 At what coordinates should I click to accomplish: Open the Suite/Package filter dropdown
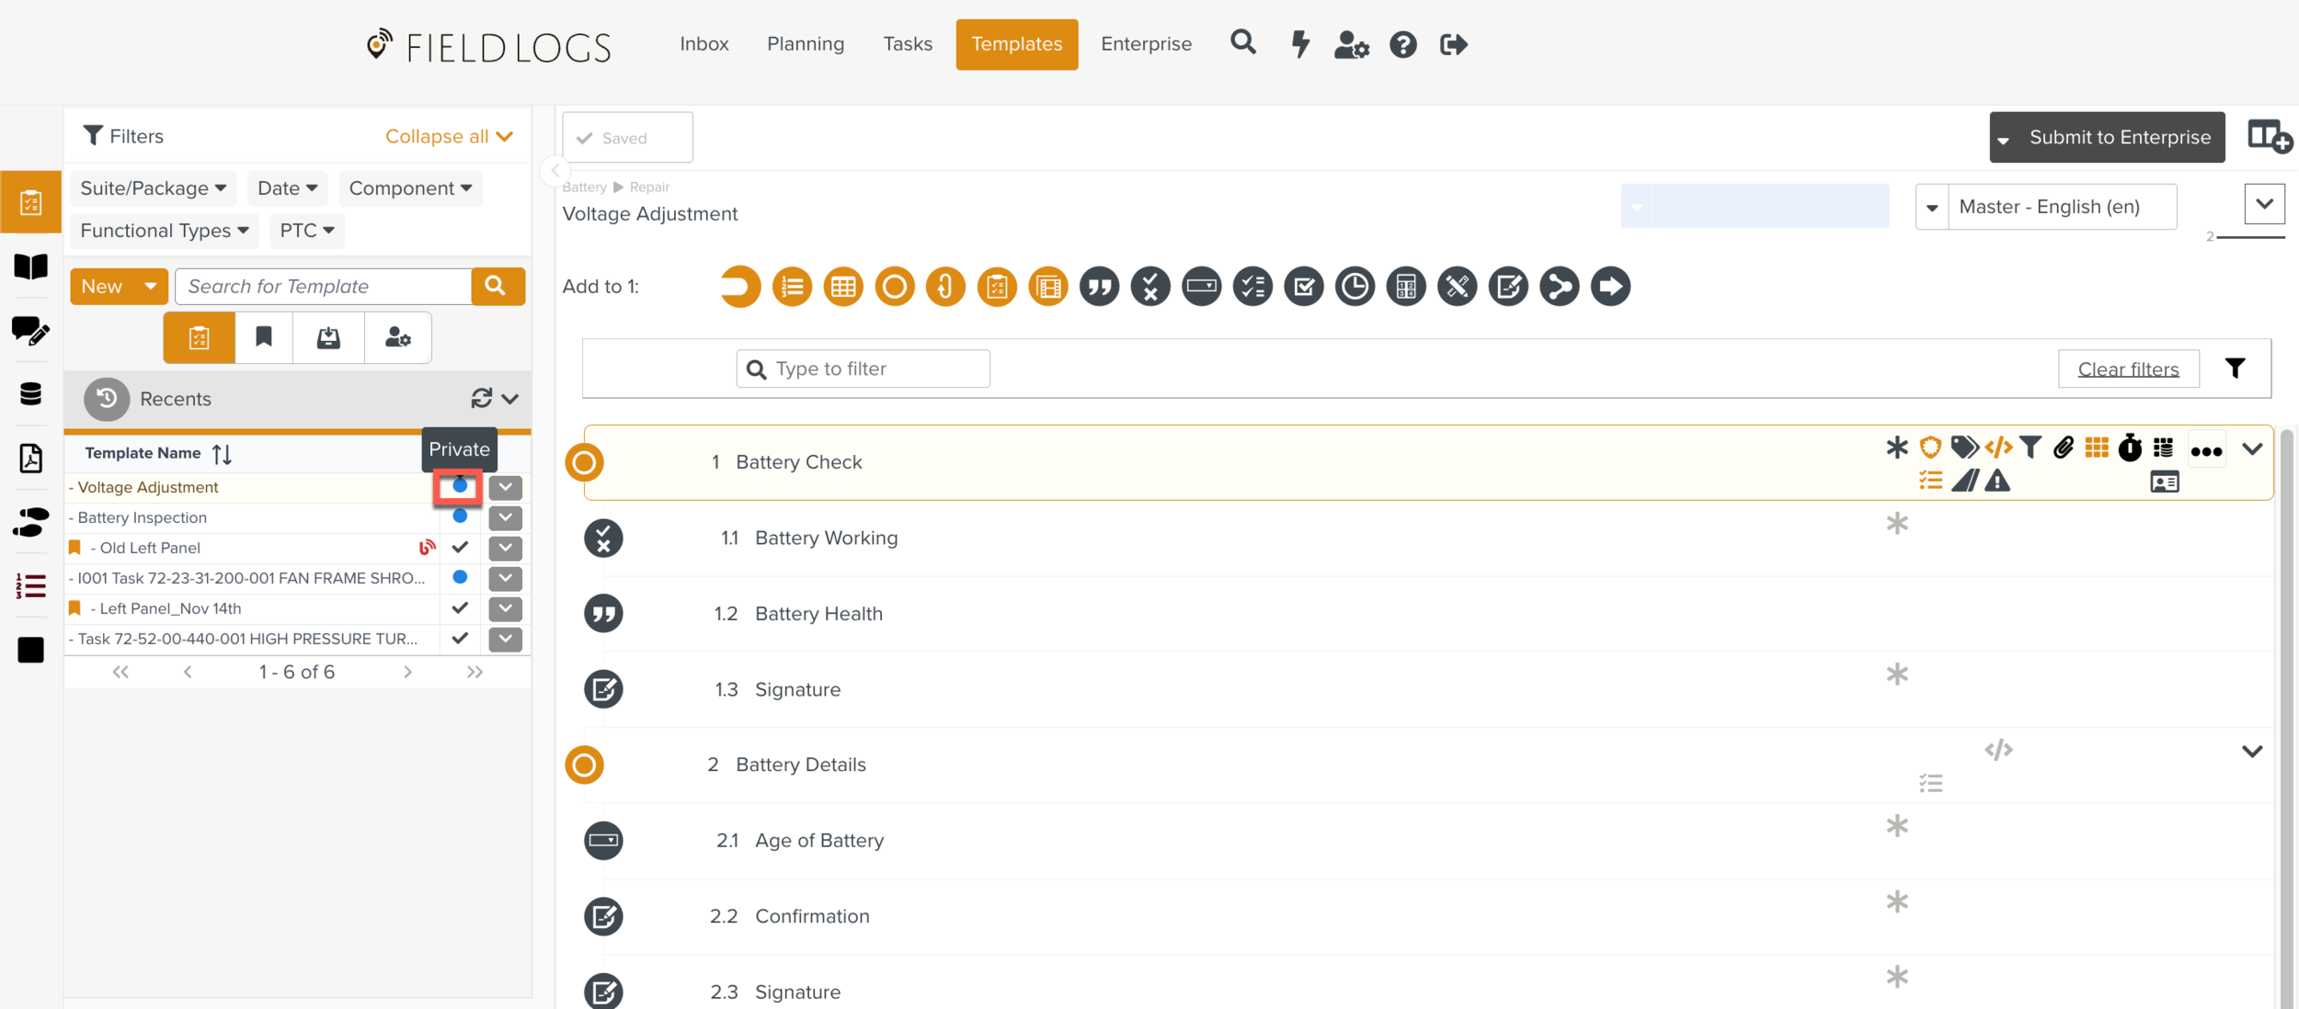click(153, 187)
